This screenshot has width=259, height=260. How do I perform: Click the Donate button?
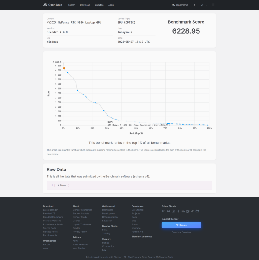click(181, 225)
